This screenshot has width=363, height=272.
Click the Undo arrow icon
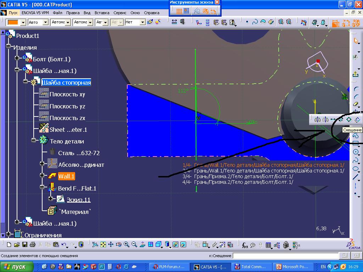(64, 244)
